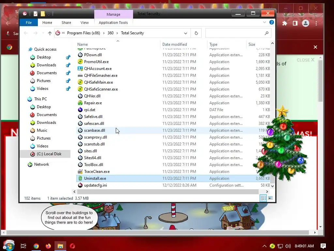Image resolution: width=334 pixels, height=251 pixels.
Task: Click the QHSafeMain.exe file icon
Action: pos(80,82)
